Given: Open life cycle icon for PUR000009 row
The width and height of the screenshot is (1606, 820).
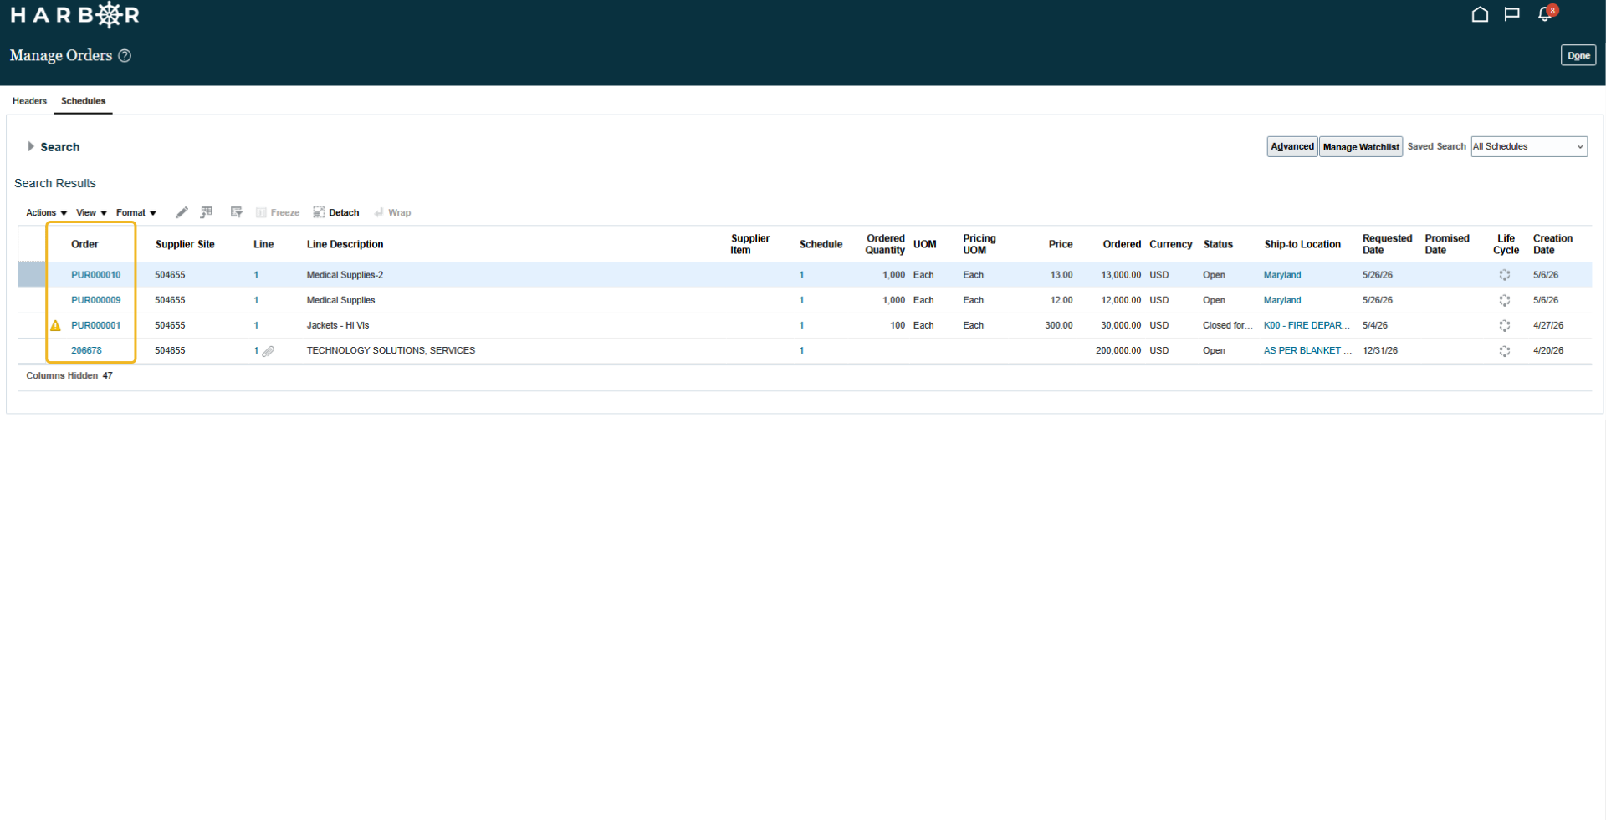Looking at the screenshot, I should [x=1505, y=300].
